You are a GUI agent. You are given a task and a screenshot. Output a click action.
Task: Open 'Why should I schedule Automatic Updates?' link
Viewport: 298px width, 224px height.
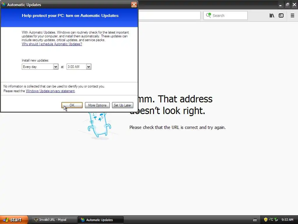[52, 44]
